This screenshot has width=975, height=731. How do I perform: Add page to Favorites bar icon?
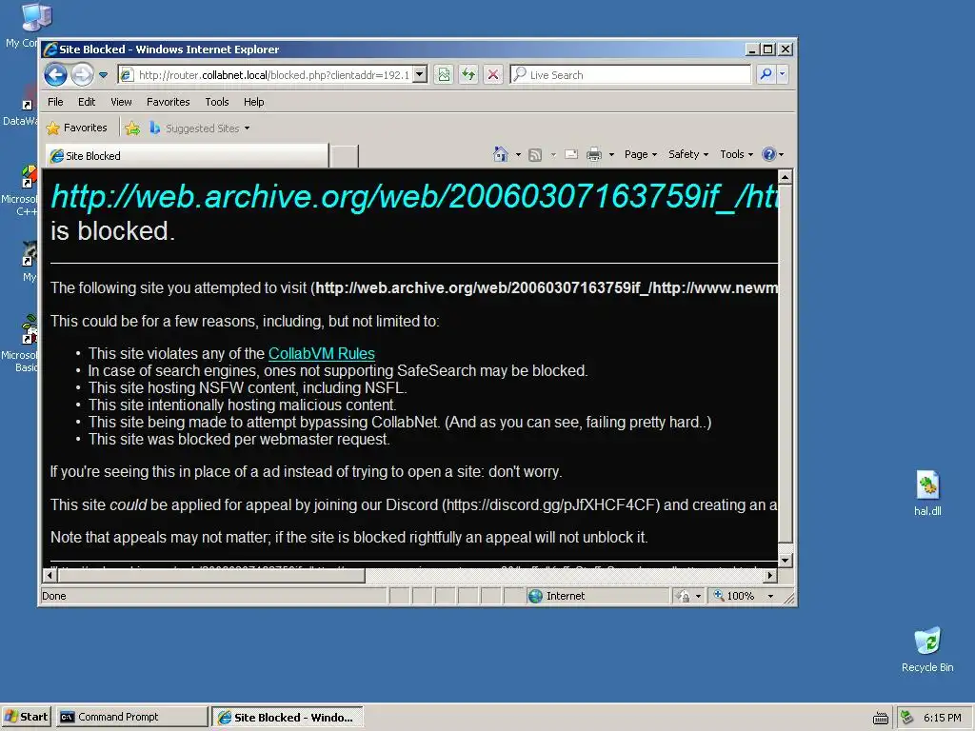(131, 128)
